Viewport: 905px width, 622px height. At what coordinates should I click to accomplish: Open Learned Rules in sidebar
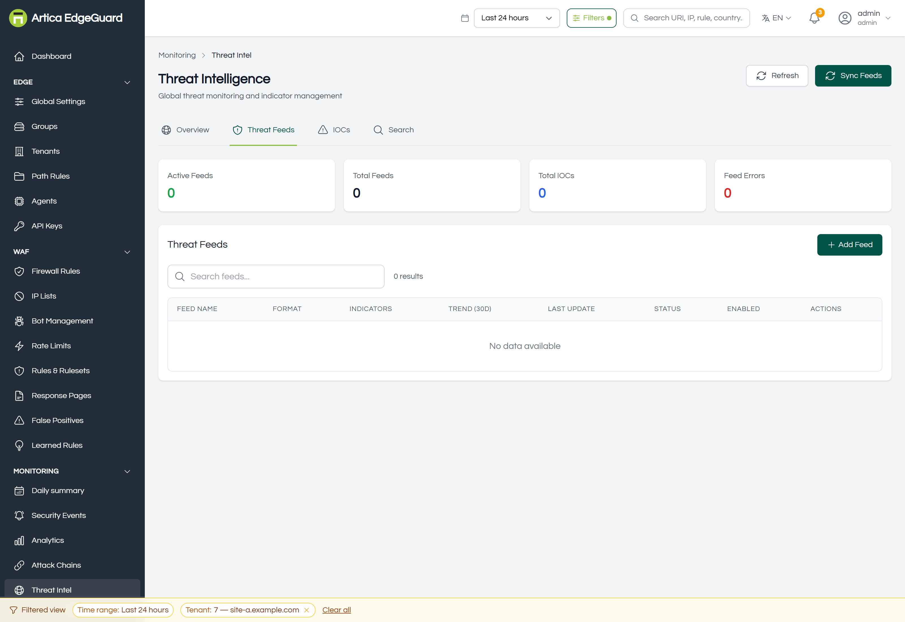(72, 446)
